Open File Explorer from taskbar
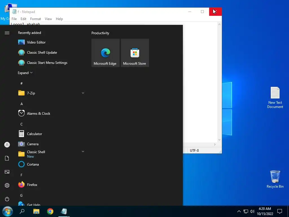 [36, 211]
